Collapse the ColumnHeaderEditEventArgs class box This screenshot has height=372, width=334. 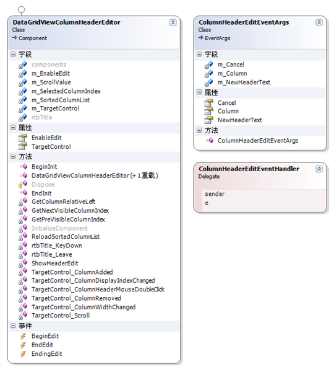(319, 22)
